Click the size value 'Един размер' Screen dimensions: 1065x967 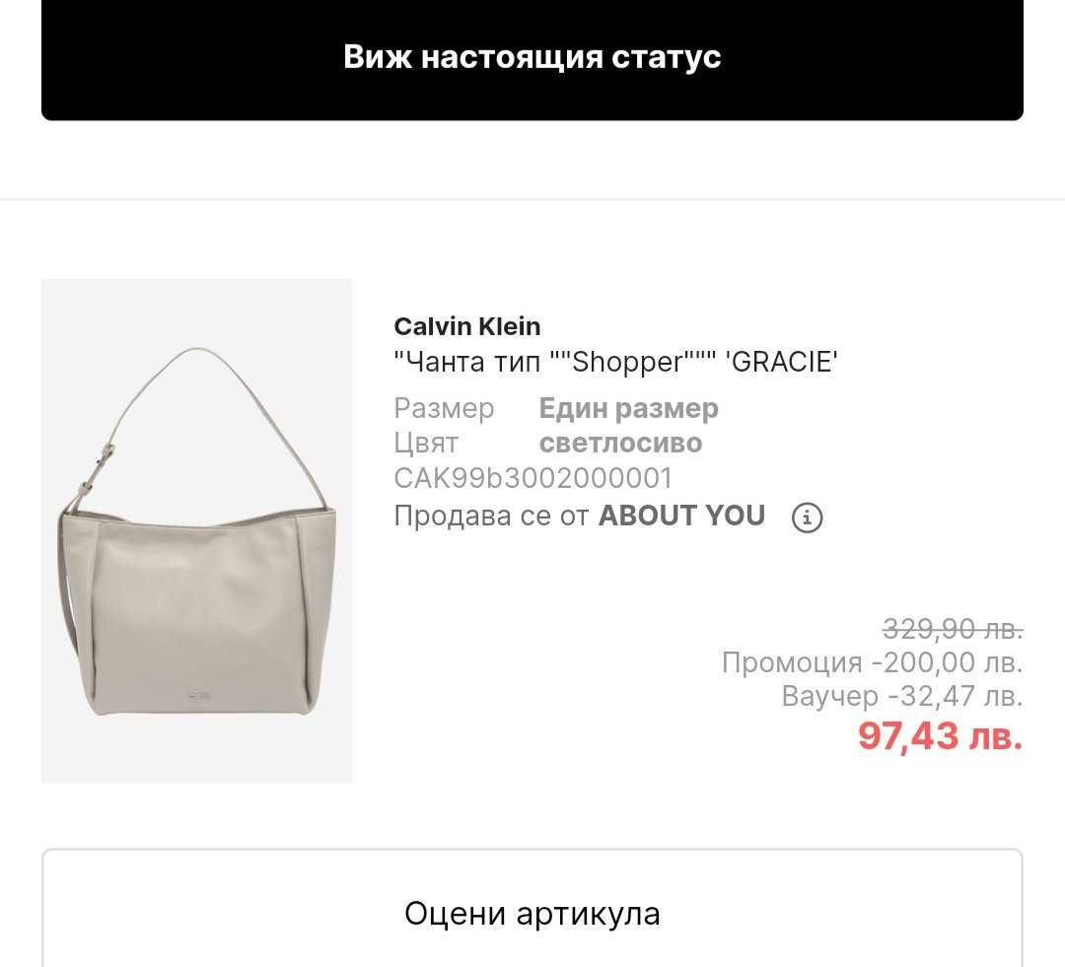(x=628, y=408)
